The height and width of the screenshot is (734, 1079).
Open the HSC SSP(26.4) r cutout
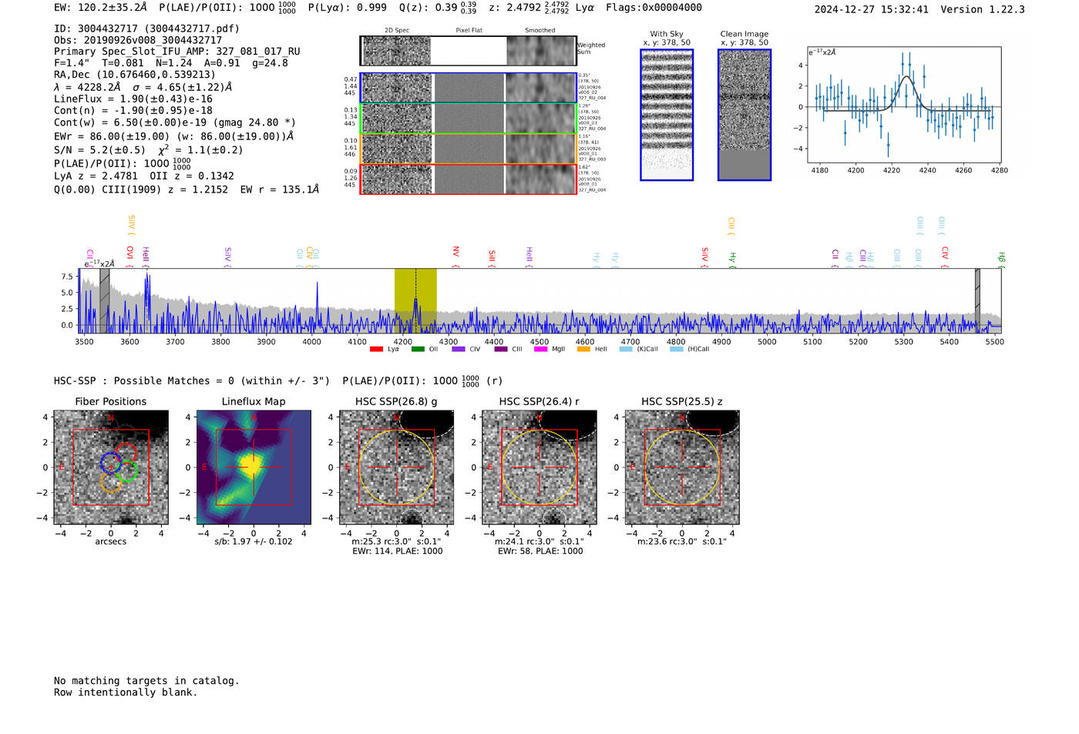point(539,468)
